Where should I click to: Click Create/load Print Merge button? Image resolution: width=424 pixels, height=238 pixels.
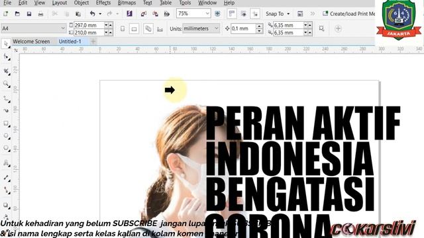tap(348, 13)
